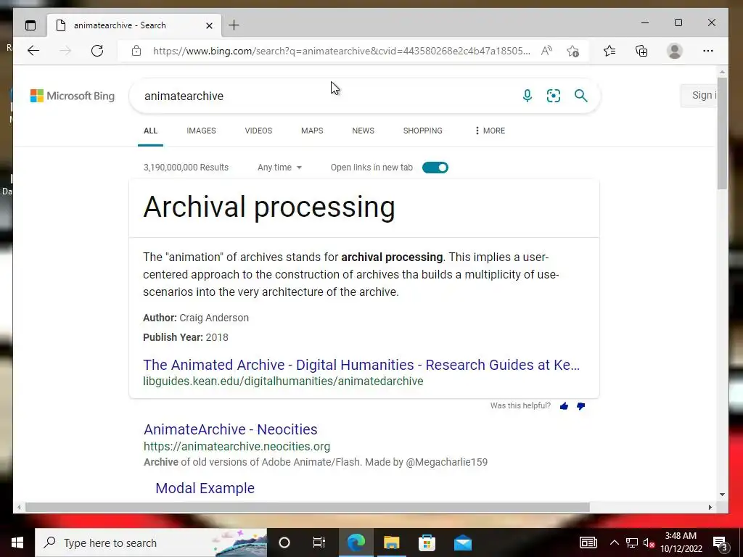
Task: Activate Read aloud icon in address bar
Action: pos(546,51)
